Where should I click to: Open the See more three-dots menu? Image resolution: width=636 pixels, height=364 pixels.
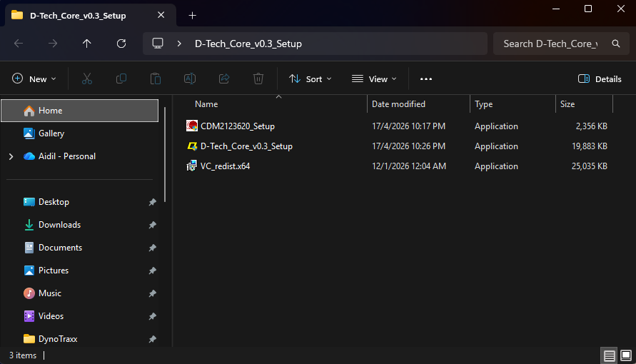point(426,79)
